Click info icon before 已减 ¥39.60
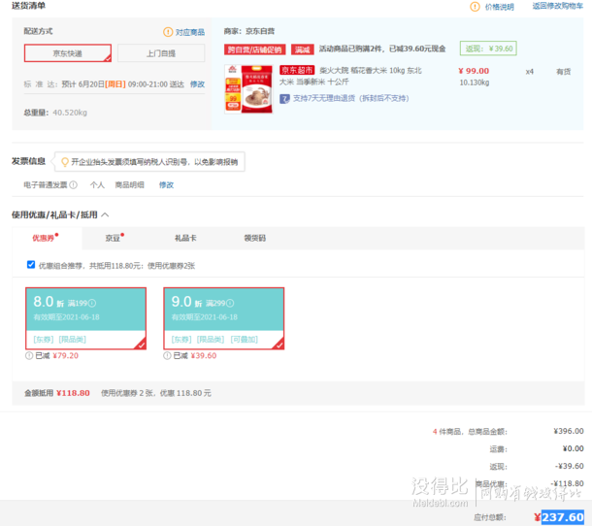 [168, 355]
